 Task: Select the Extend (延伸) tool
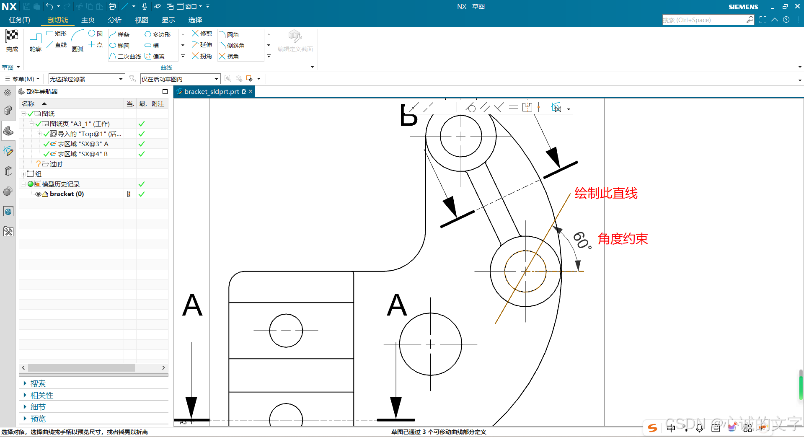coord(202,44)
